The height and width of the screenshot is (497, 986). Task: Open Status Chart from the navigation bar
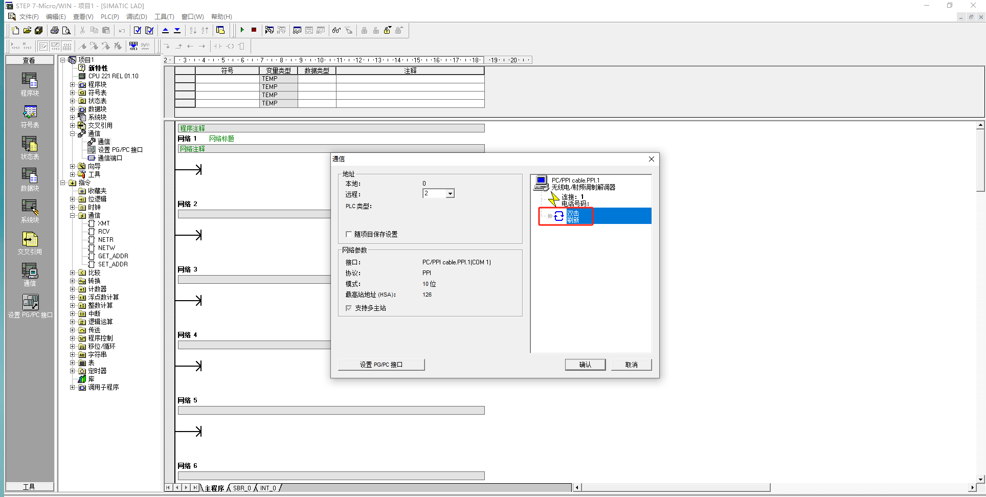(30, 148)
